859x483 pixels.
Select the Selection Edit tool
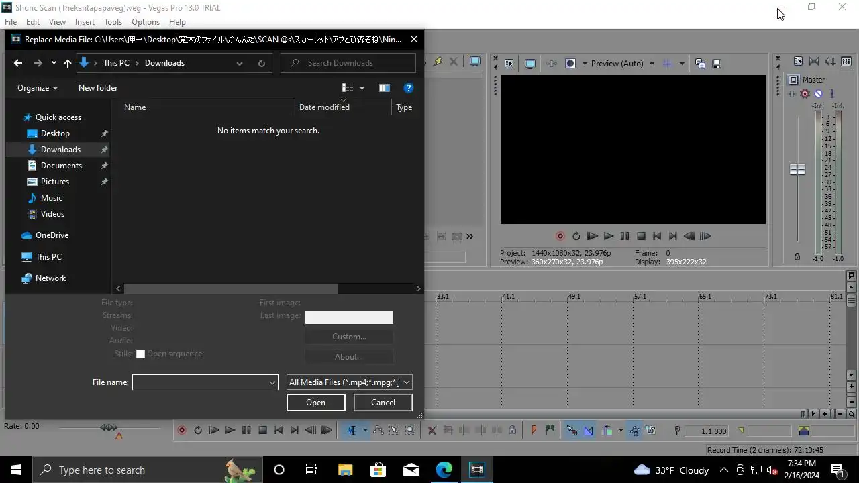coord(395,431)
